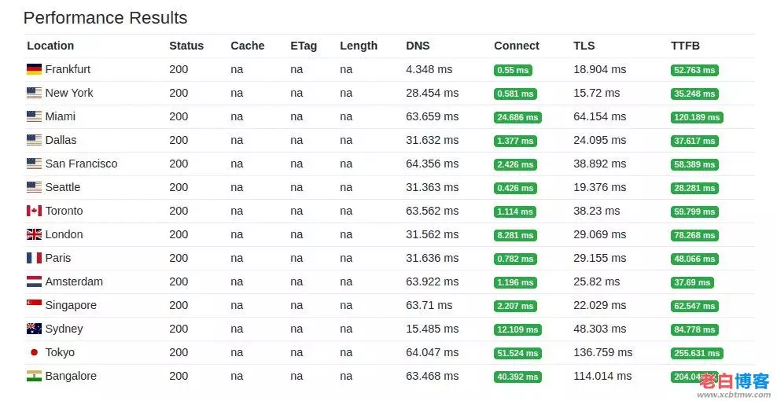Viewport: 777px width, 401px height.
Task: Click the Seattle location name
Action: tap(63, 187)
